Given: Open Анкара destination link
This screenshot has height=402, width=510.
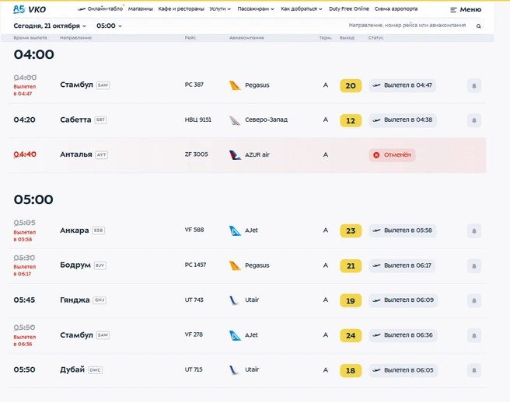Looking at the screenshot, I should coord(74,230).
